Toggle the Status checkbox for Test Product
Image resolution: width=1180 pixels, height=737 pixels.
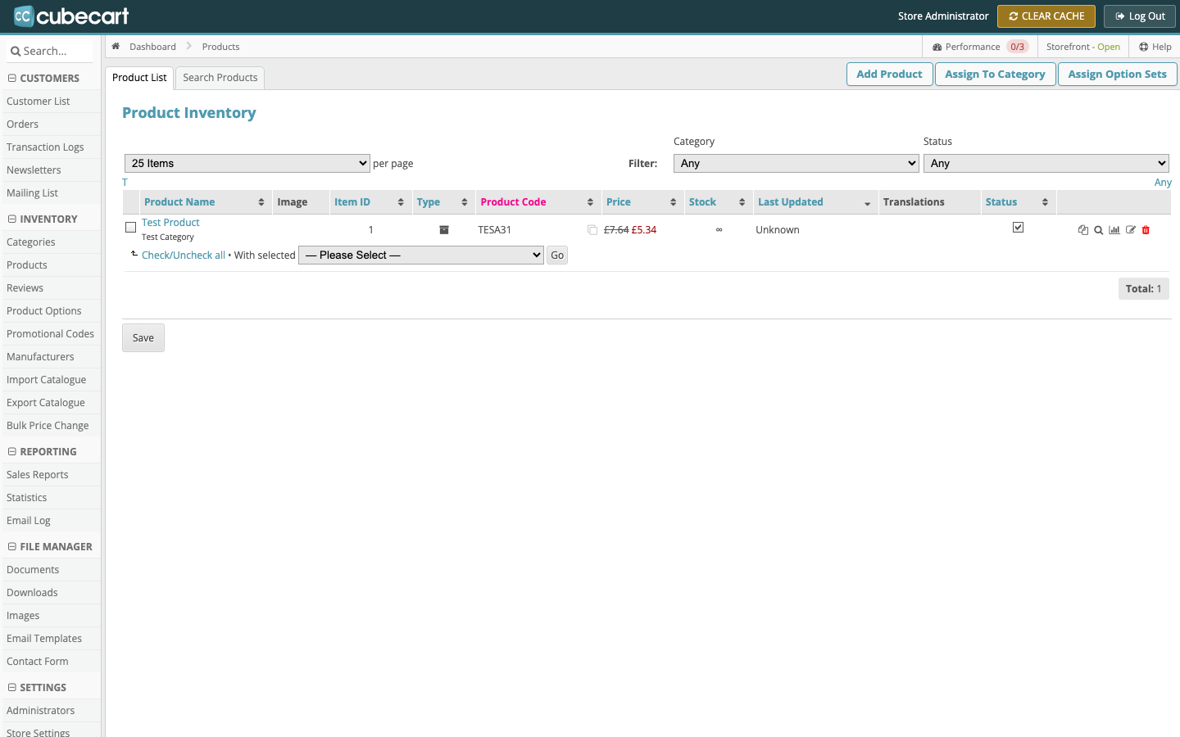click(x=1018, y=228)
